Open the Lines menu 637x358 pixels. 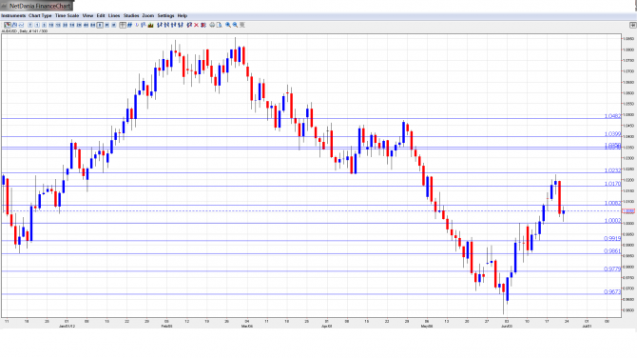tap(114, 15)
